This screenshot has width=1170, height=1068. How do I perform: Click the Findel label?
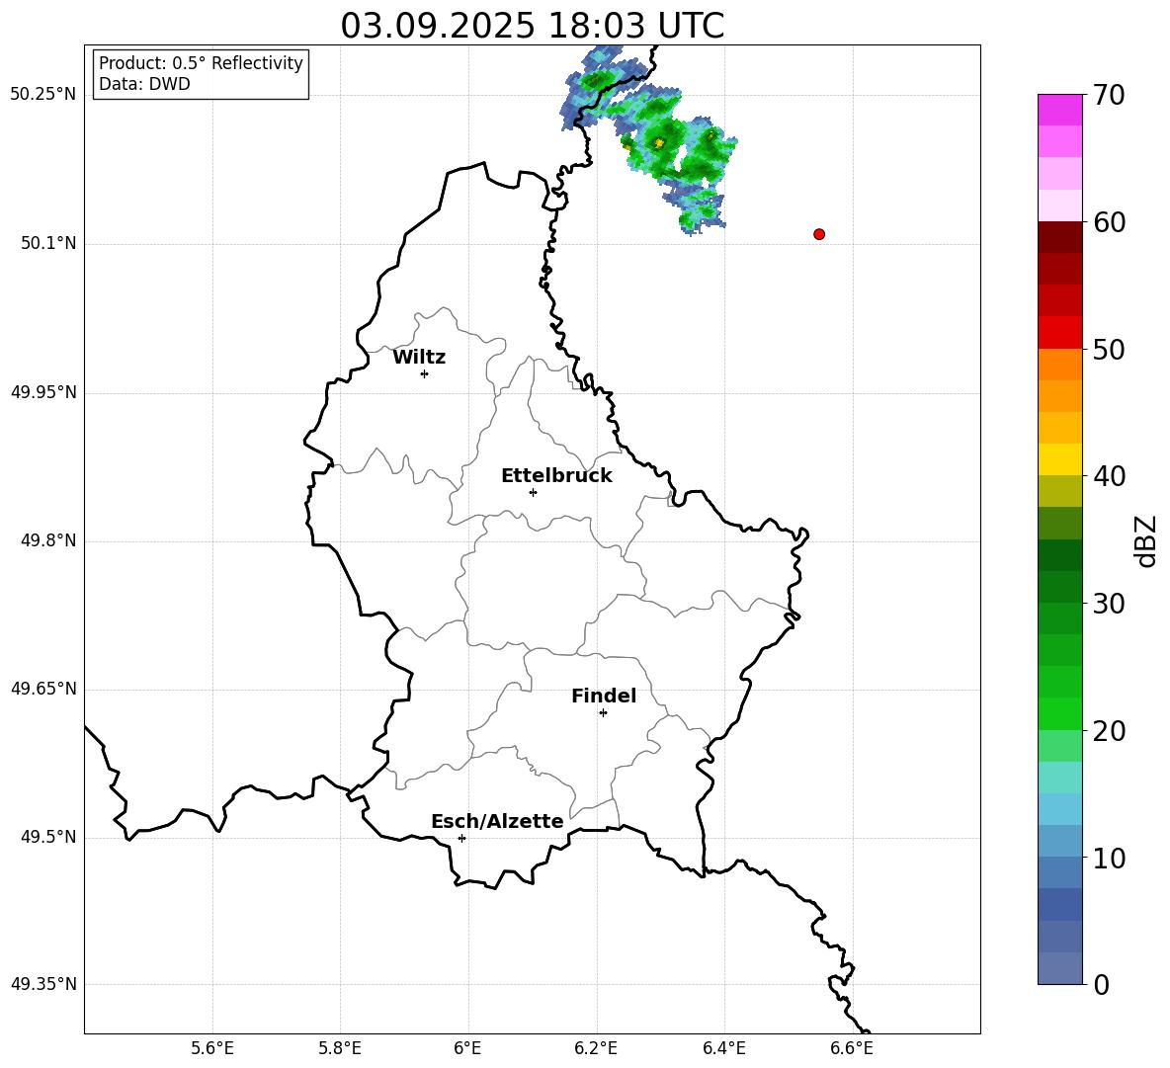pyautogui.click(x=604, y=696)
